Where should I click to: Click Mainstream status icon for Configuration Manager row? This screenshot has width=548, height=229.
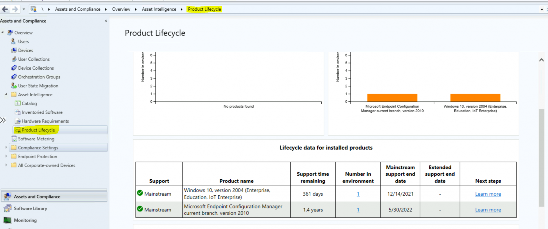click(x=140, y=209)
